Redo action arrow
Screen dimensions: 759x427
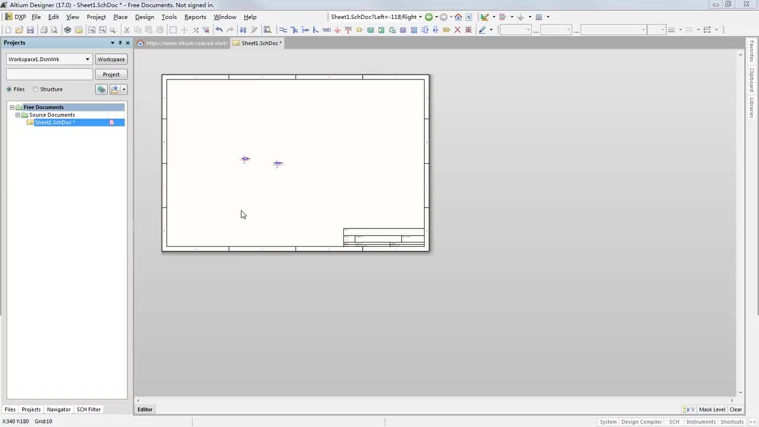[230, 30]
